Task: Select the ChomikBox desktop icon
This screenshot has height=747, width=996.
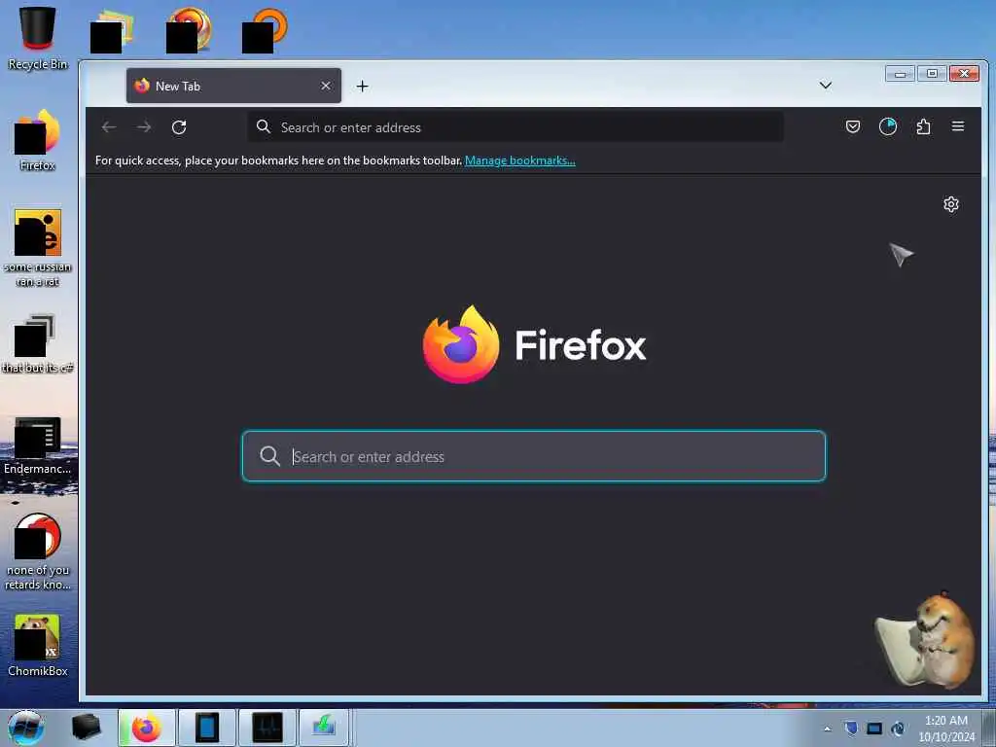Action: point(38,645)
